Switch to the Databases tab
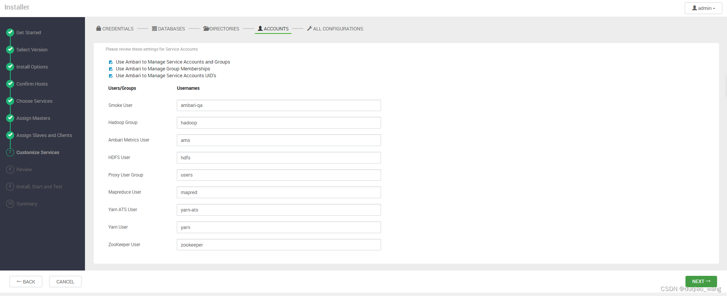The width and height of the screenshot is (727, 296). (x=168, y=29)
